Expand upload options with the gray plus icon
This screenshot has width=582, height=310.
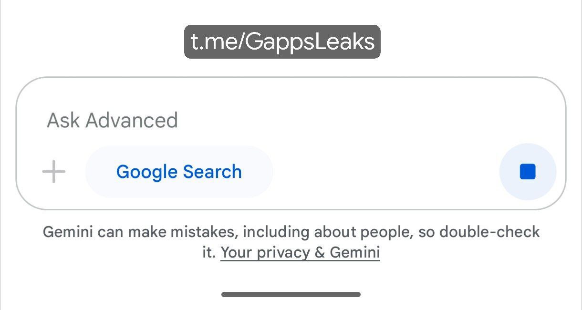coord(53,172)
